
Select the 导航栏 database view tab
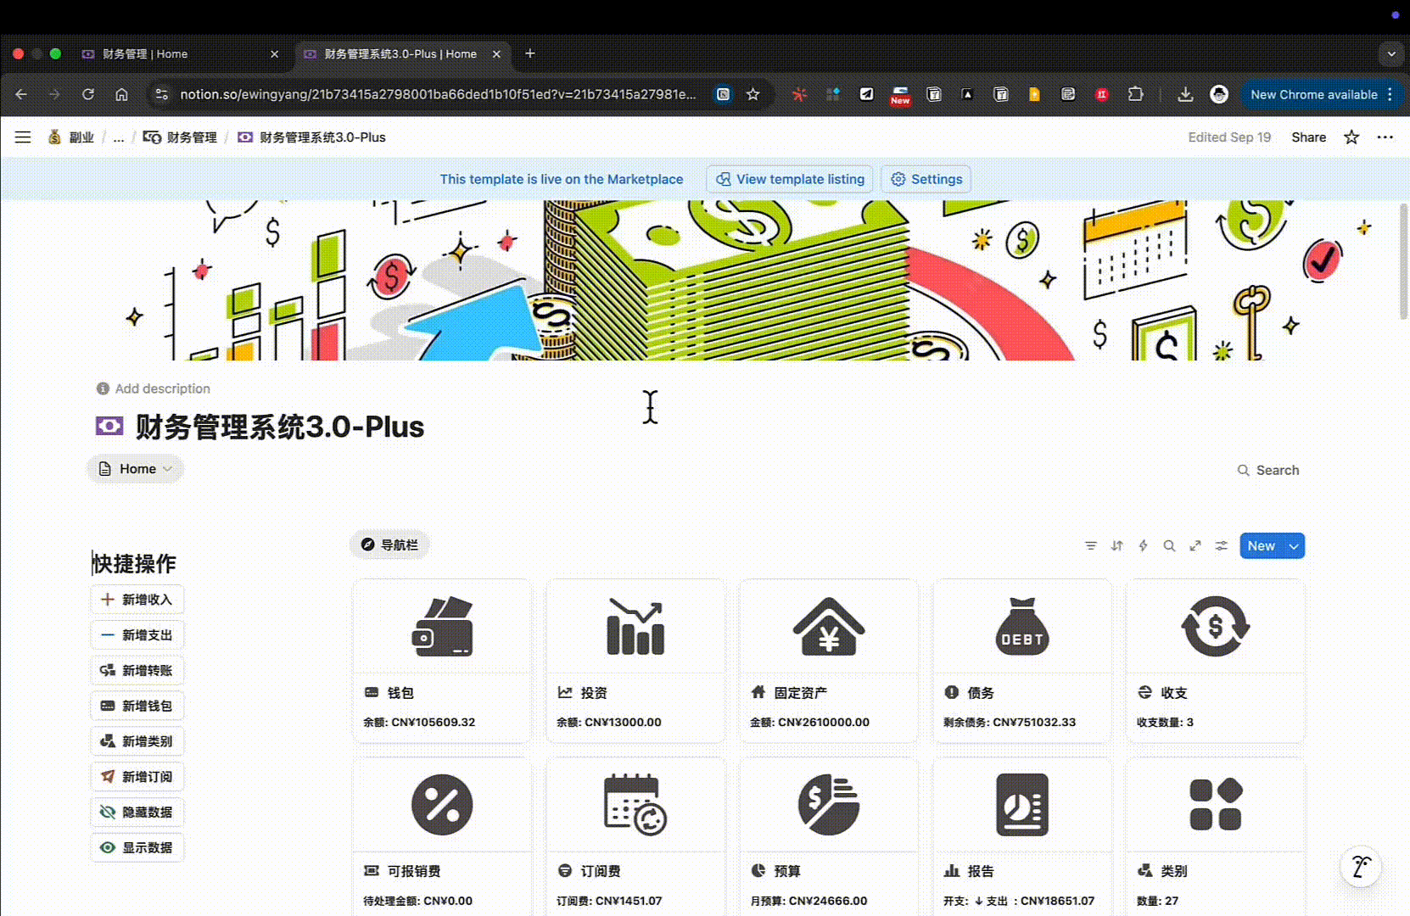pyautogui.click(x=389, y=545)
